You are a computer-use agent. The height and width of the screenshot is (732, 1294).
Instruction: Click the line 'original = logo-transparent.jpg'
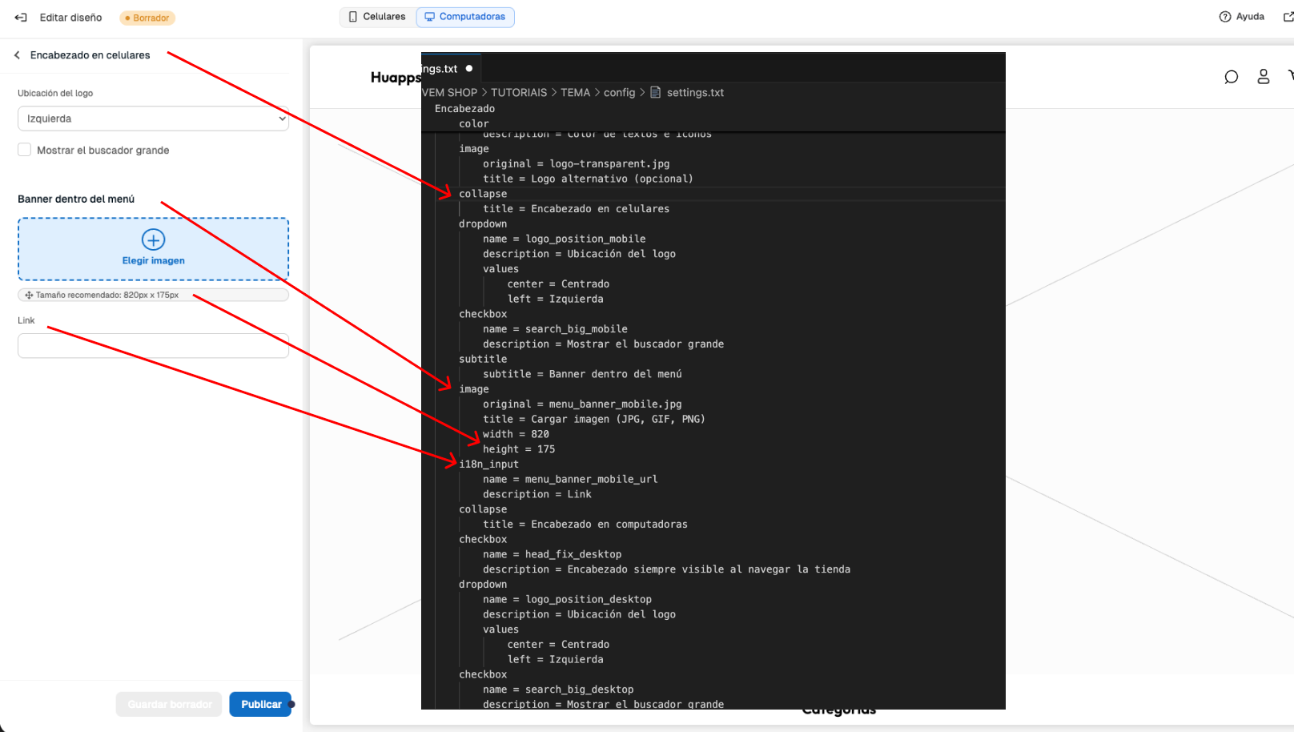[x=576, y=163]
